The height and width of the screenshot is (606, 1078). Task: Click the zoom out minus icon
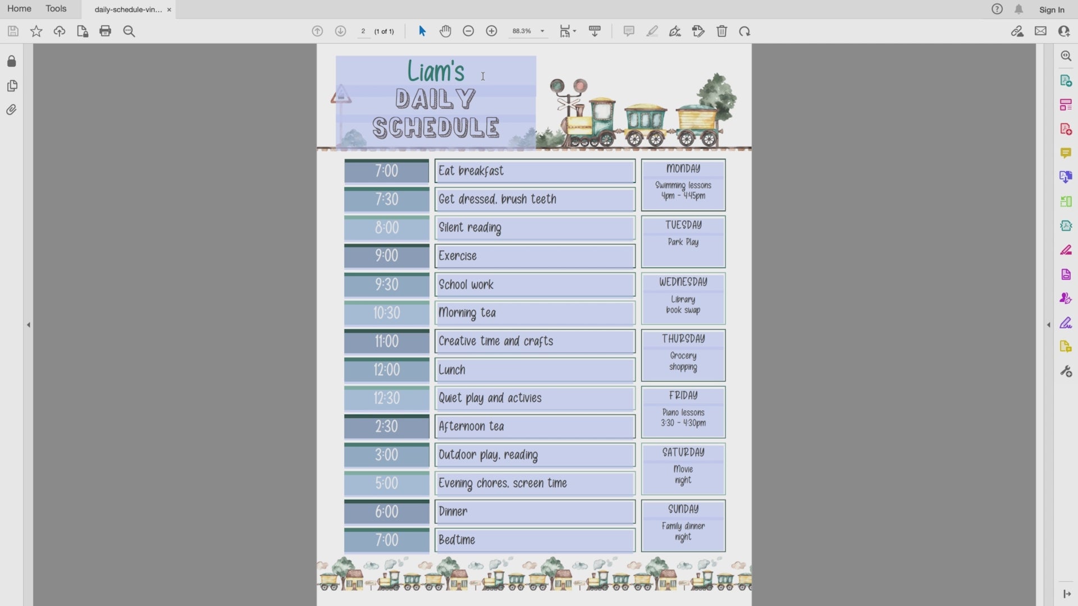(x=468, y=31)
